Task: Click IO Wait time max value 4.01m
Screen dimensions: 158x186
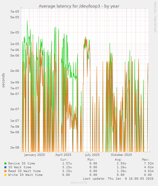Action: [x=149, y=167]
